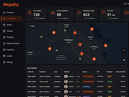Click the Settings gear icon in sidebar
The width and height of the screenshot is (129, 97).
pyautogui.click(x=4, y=62)
